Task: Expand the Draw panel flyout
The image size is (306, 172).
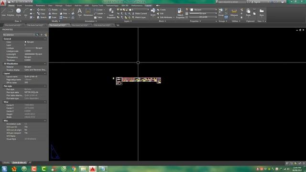Action: (18, 21)
